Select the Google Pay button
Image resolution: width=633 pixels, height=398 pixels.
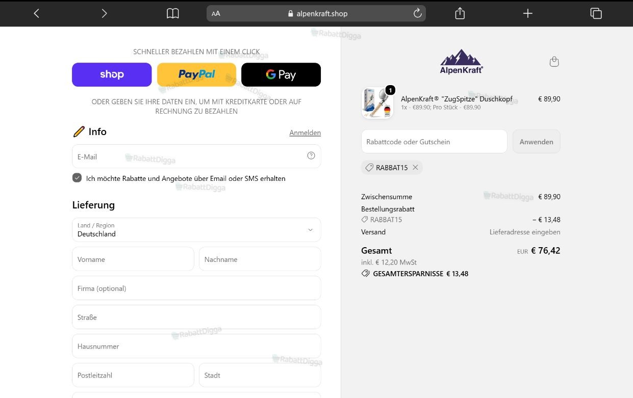coord(281,75)
